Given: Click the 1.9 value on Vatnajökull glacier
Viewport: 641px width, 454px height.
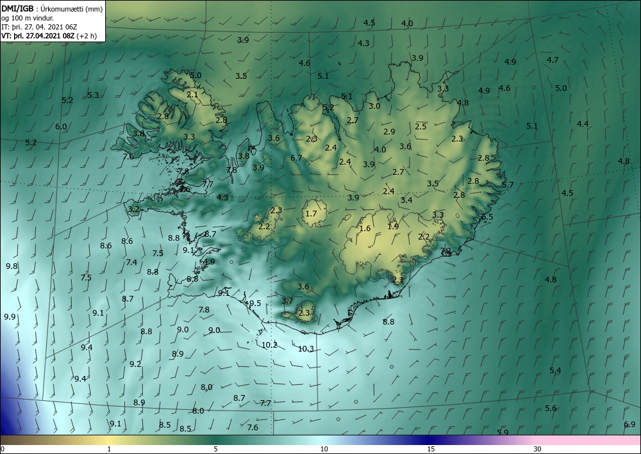Looking at the screenshot, I should 393,226.
